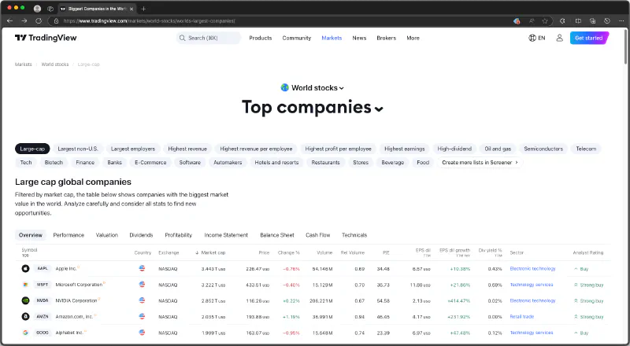Select the E-Commerce chip
Viewport: 630px width, 346px height.
point(150,163)
